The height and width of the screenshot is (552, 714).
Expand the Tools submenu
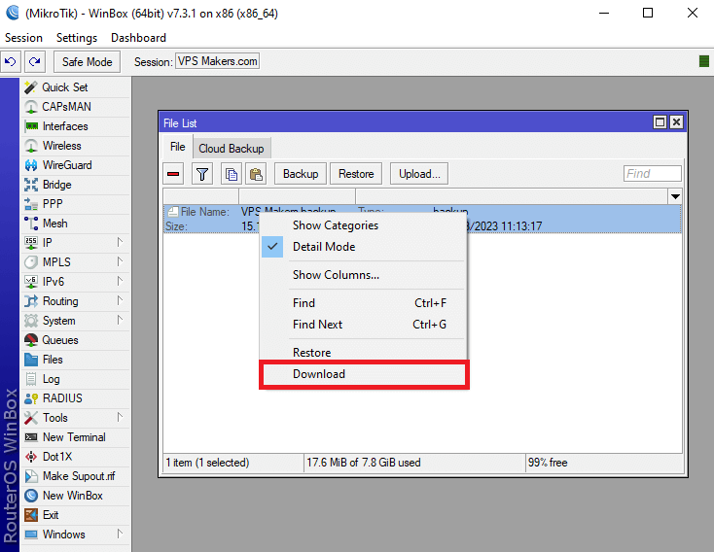point(120,417)
